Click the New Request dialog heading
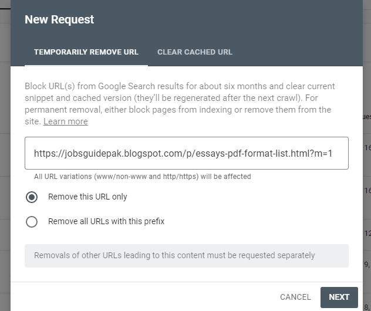Image resolution: width=371 pixels, height=311 pixels. point(59,19)
